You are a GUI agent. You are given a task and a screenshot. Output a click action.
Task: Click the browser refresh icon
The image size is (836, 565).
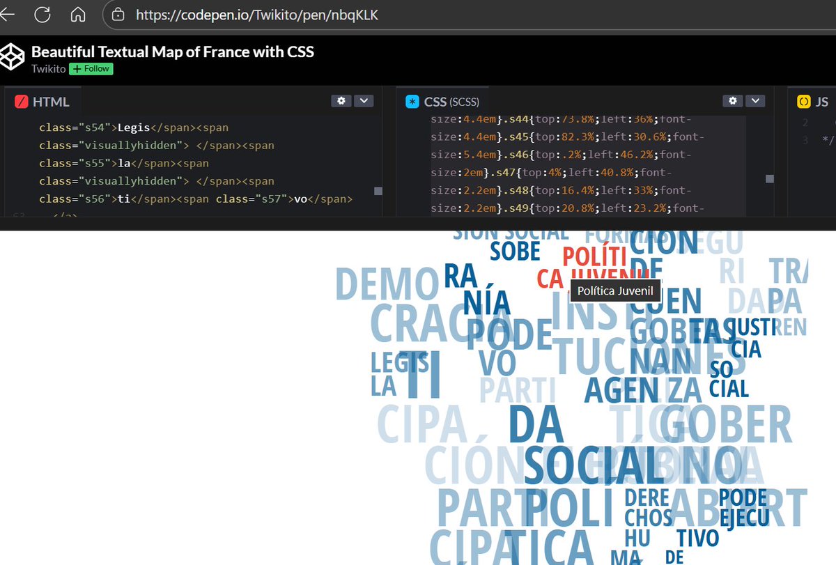tap(44, 13)
